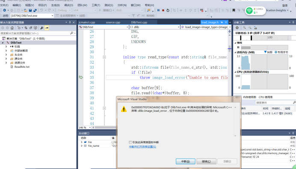This screenshot has height=169, width=296.
Task: Expand the file variable in Autos window
Action: tap(82, 142)
